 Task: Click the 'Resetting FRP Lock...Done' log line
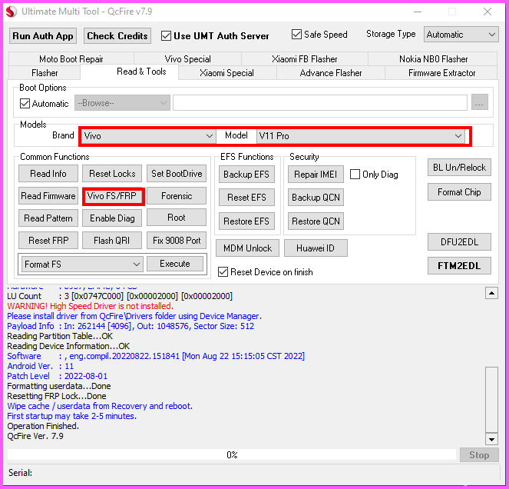pos(57,396)
